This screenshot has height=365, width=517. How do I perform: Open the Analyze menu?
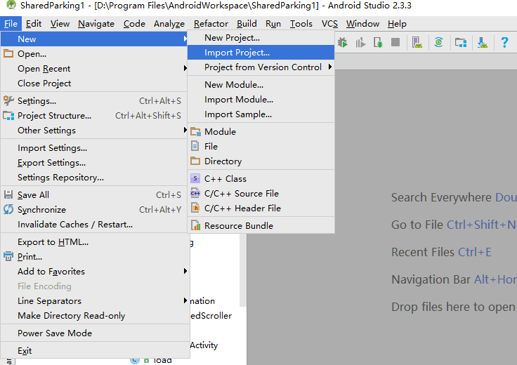pyautogui.click(x=169, y=24)
